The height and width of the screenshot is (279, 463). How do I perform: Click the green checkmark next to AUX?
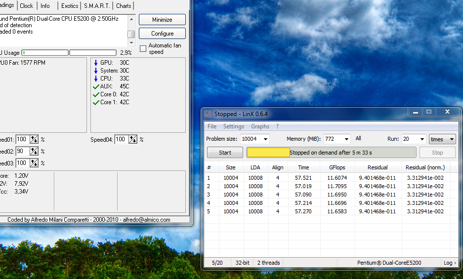pos(96,86)
